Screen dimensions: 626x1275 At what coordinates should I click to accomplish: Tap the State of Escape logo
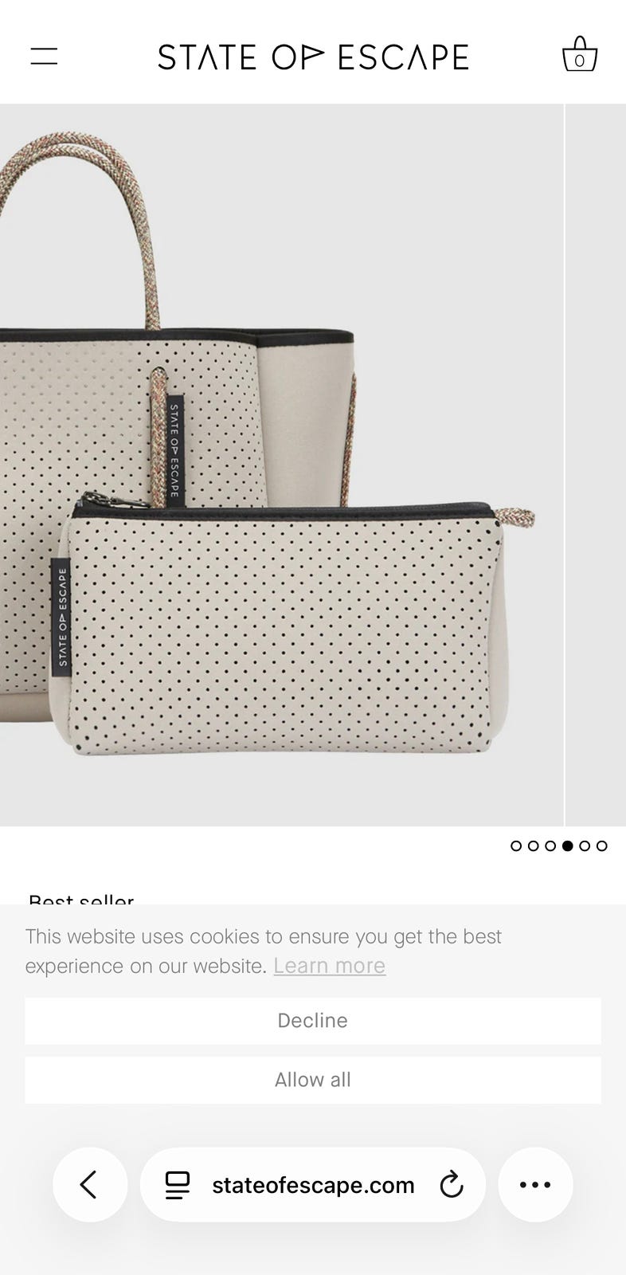(313, 57)
